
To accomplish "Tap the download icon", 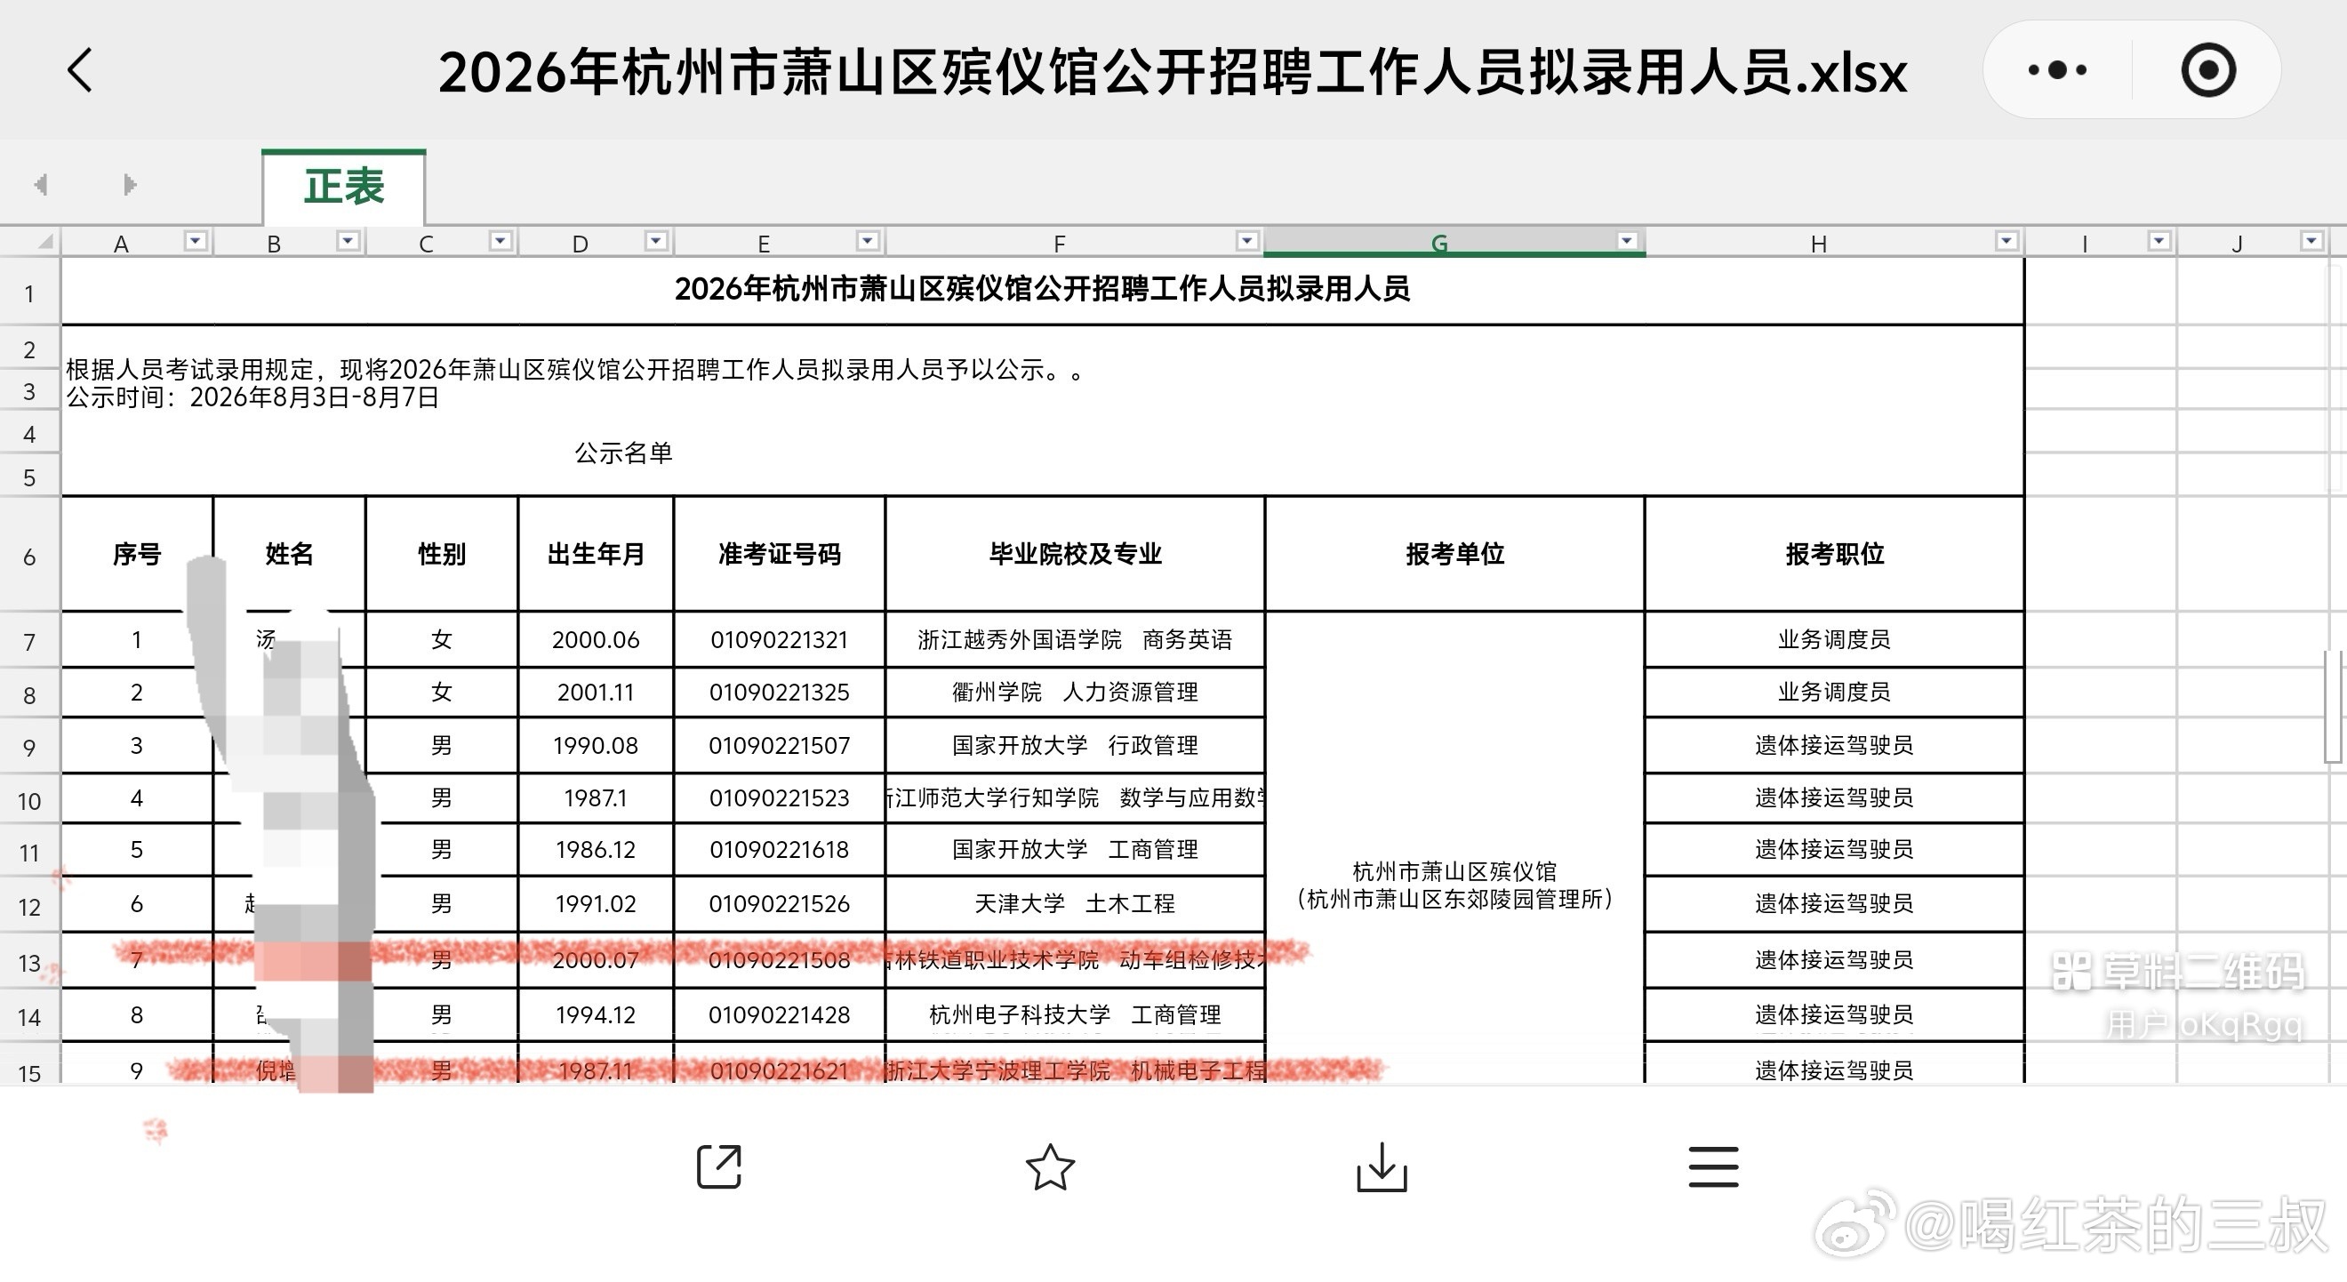I will click(1382, 1166).
